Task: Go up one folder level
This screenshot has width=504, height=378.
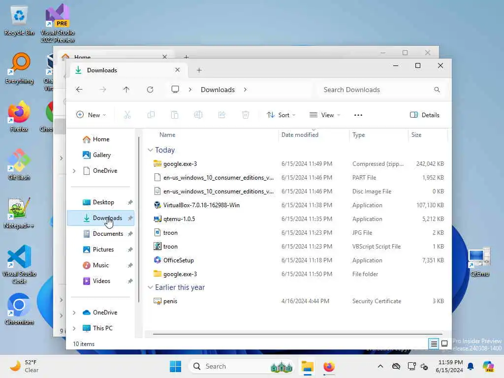Action: click(x=126, y=90)
